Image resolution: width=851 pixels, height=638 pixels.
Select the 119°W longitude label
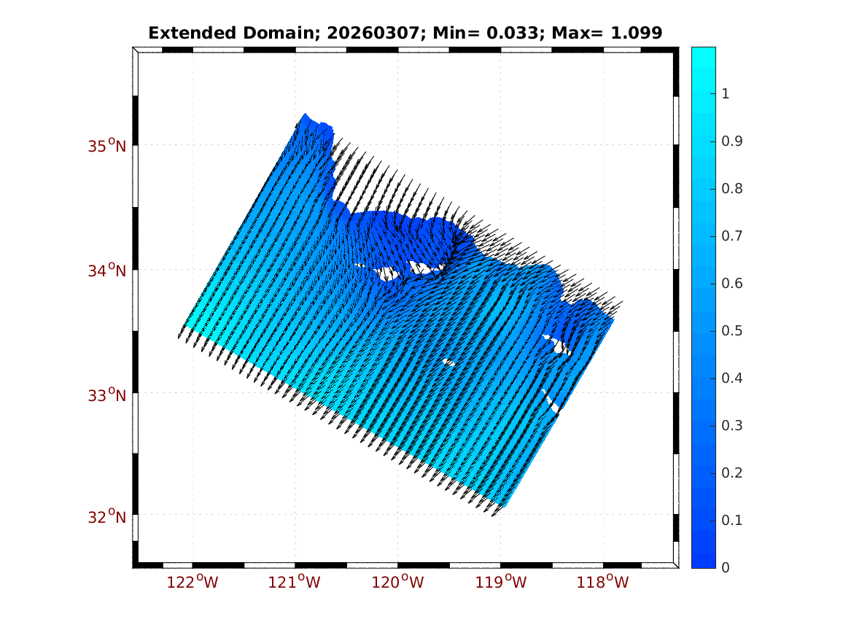click(x=502, y=582)
